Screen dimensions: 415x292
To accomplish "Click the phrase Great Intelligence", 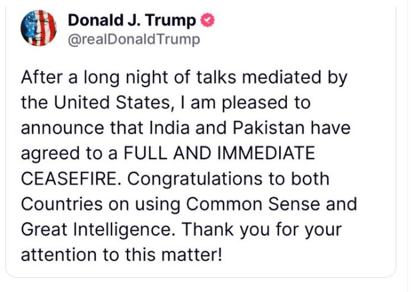I will coord(96,230).
